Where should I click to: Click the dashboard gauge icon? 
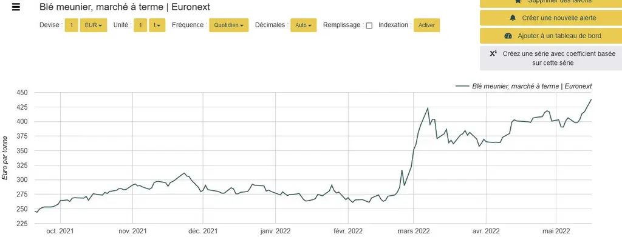coord(508,36)
